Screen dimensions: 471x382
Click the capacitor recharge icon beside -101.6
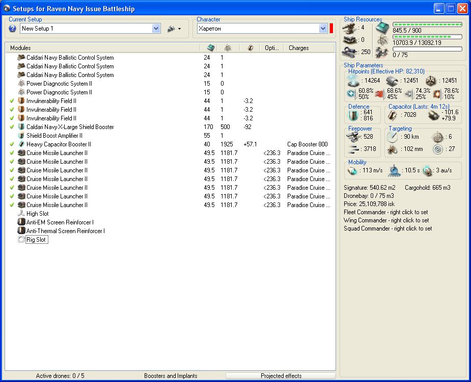coord(433,115)
